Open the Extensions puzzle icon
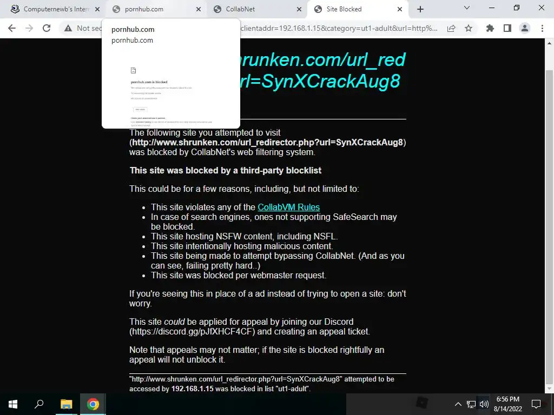554x415 pixels. (490, 28)
